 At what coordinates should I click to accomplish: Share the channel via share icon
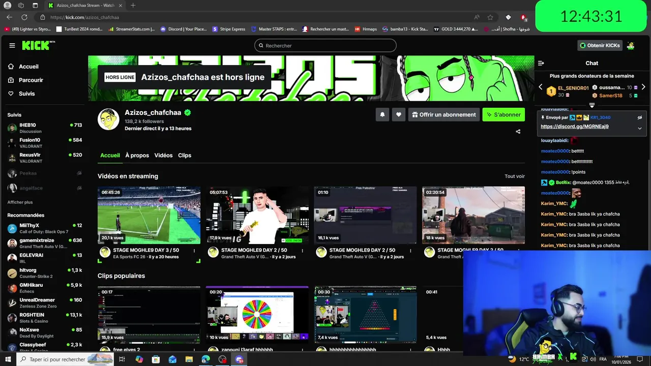click(x=518, y=131)
